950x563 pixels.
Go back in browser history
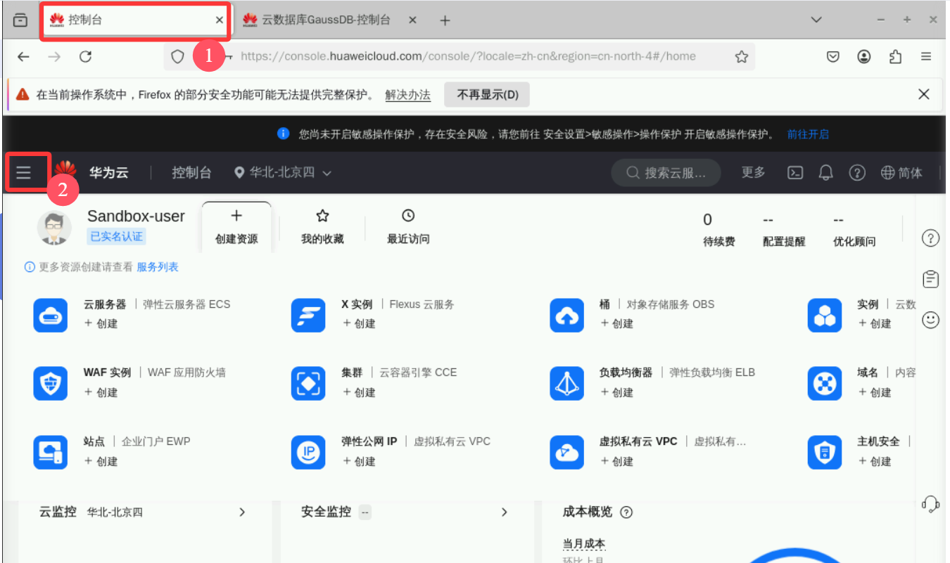(x=24, y=57)
